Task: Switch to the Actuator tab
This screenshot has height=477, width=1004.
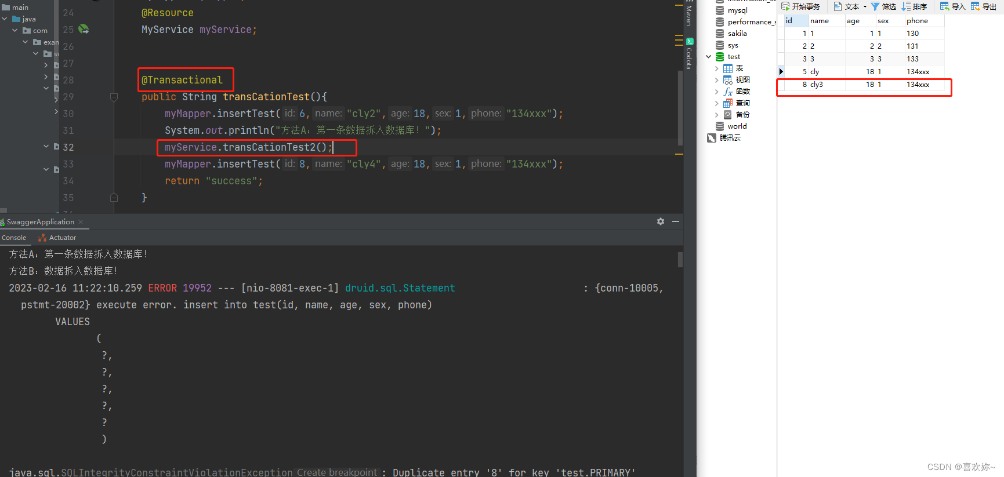Action: (x=57, y=238)
